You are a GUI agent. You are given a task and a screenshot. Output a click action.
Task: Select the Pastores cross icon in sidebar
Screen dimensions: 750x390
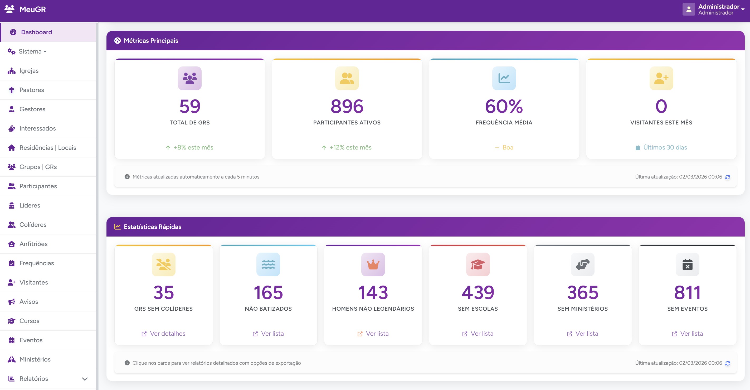click(x=11, y=90)
